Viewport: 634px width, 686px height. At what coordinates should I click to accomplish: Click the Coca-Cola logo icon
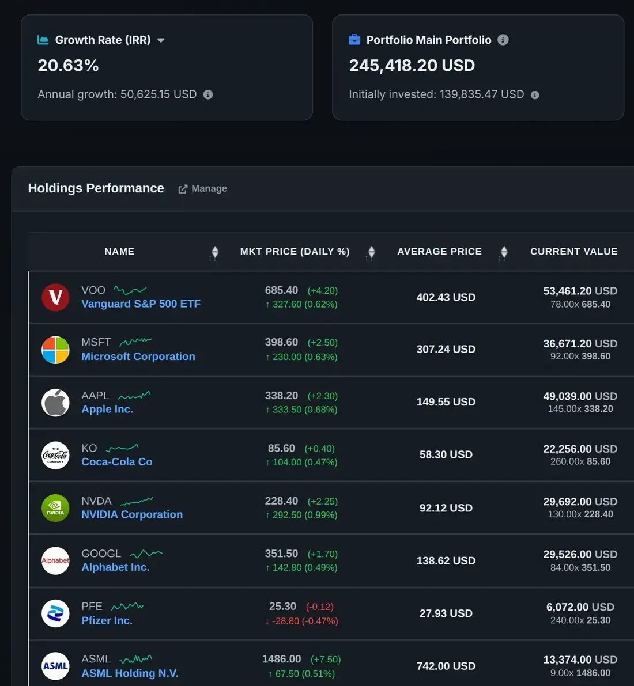click(x=55, y=456)
